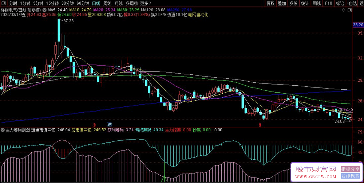Switch to the 5分钟 period

[x=38, y=4]
